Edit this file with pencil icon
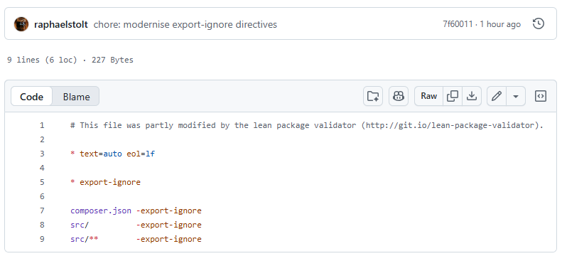562x261 pixels. 497,96
